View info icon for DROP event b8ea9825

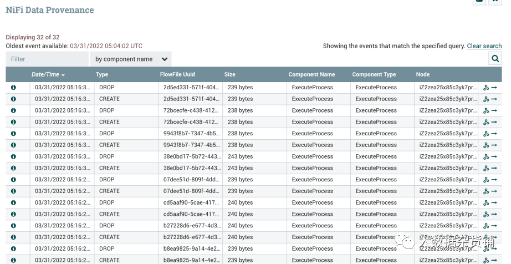point(13,248)
